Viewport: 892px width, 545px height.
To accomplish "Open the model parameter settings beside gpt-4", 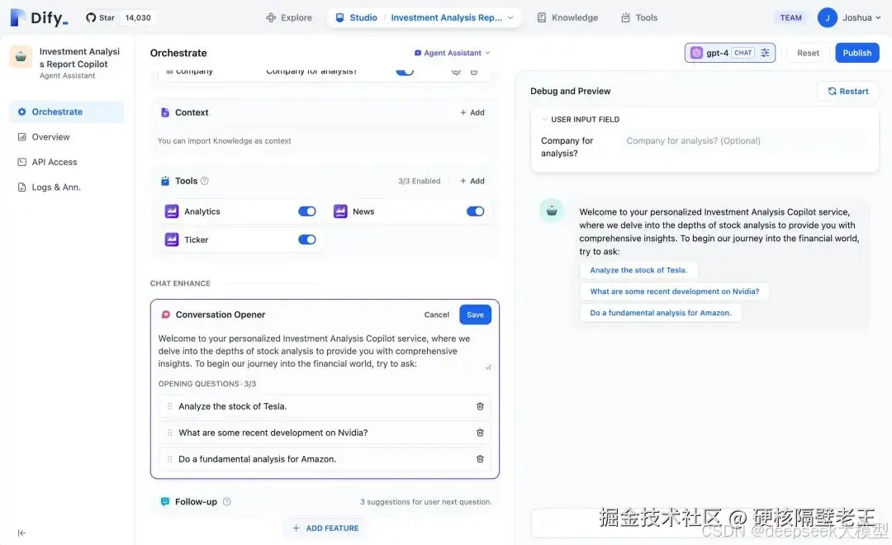I will (764, 52).
